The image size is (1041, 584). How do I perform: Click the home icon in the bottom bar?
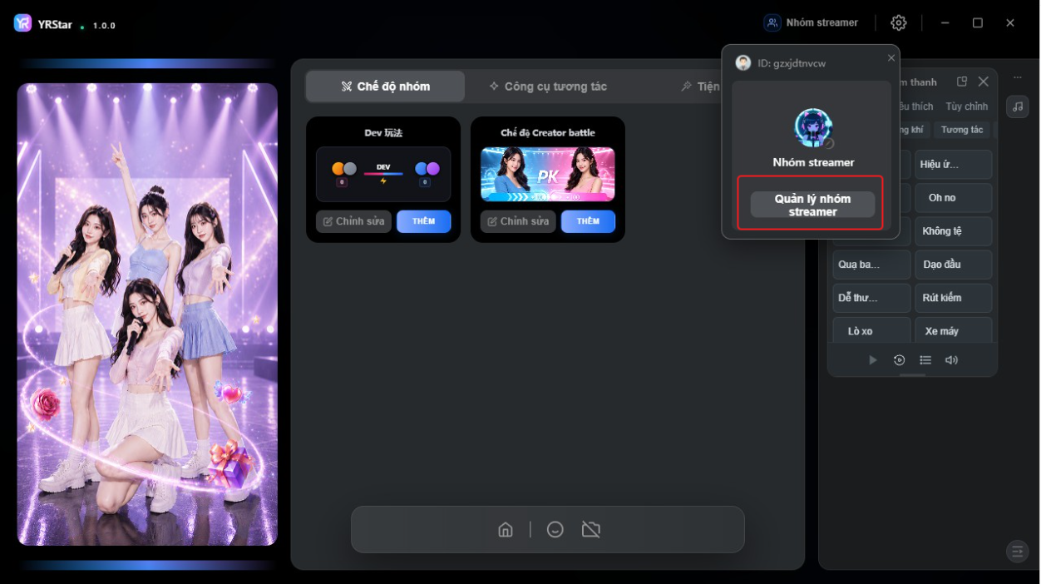pos(506,530)
